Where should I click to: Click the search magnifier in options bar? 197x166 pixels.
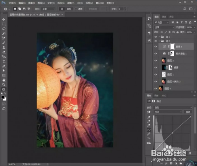point(185,9)
